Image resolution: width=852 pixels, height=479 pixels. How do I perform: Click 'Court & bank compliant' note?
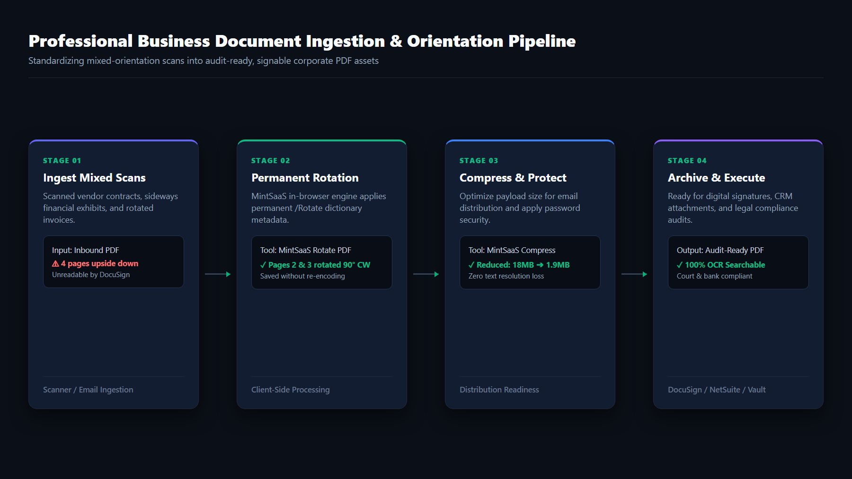(x=714, y=276)
